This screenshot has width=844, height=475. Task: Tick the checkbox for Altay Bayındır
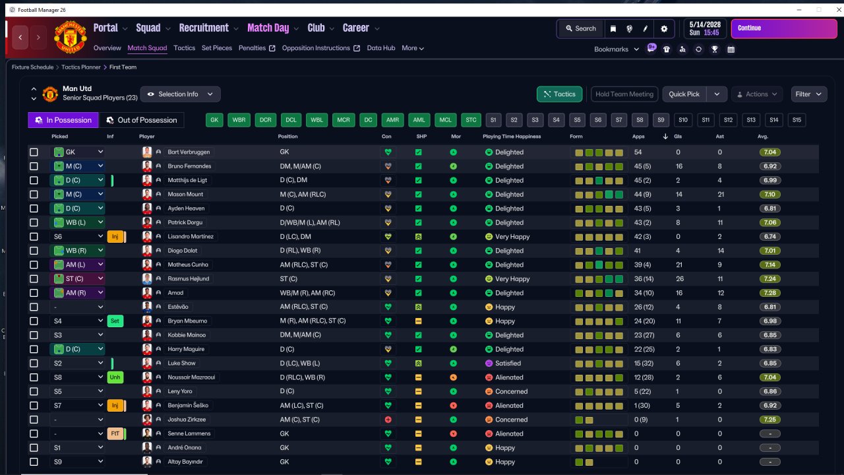click(x=34, y=462)
